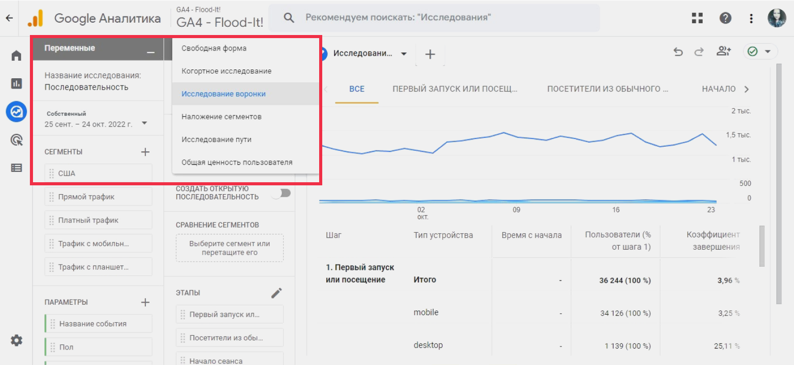Click the Время с начала header
The width and height of the screenshot is (794, 365).
pyautogui.click(x=532, y=235)
